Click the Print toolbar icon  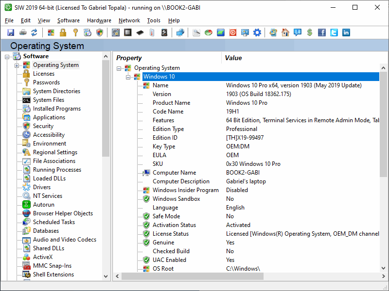pyautogui.click(x=23, y=32)
